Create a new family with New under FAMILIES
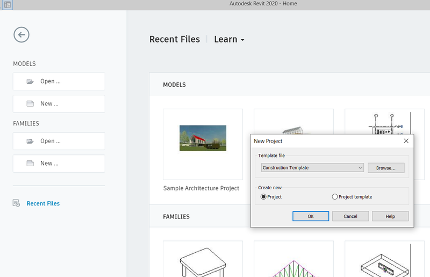 click(x=59, y=164)
